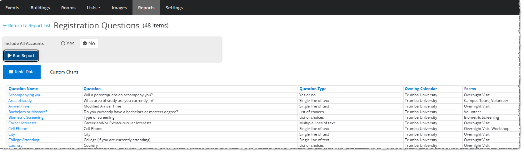This screenshot has height=153, width=524.
Task: Click 'What area of study are you currently in?'
Action: (118, 101)
